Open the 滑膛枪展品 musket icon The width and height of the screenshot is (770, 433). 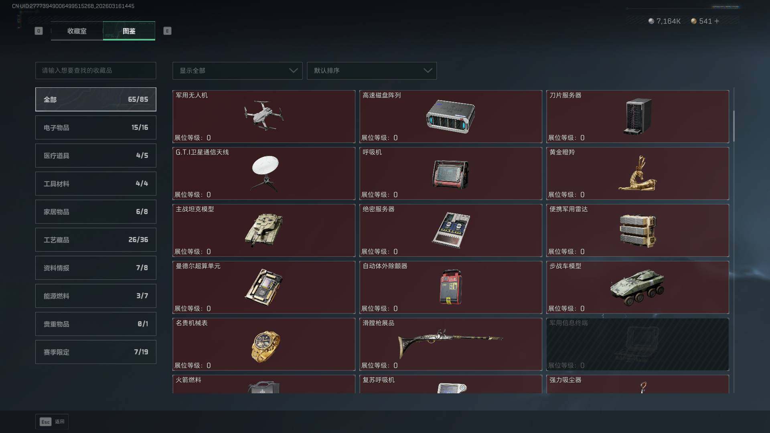pos(450,344)
